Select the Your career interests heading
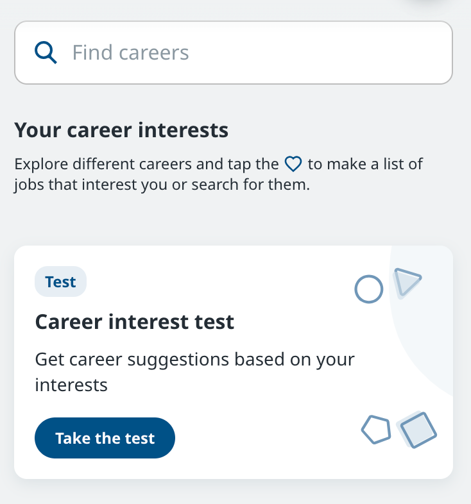The height and width of the screenshot is (504, 471). tap(121, 131)
